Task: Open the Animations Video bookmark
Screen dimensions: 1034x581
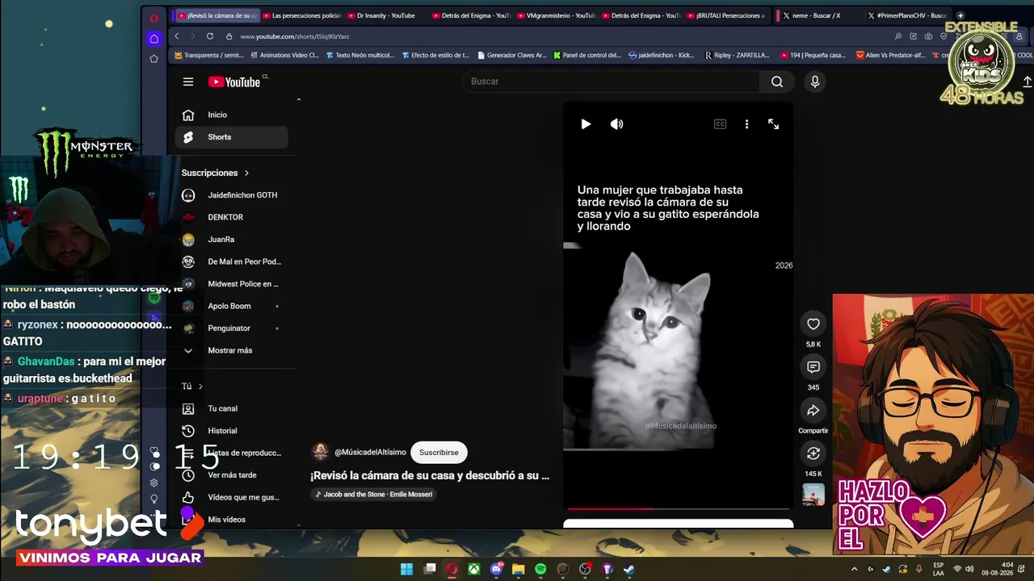Action: tap(285, 56)
